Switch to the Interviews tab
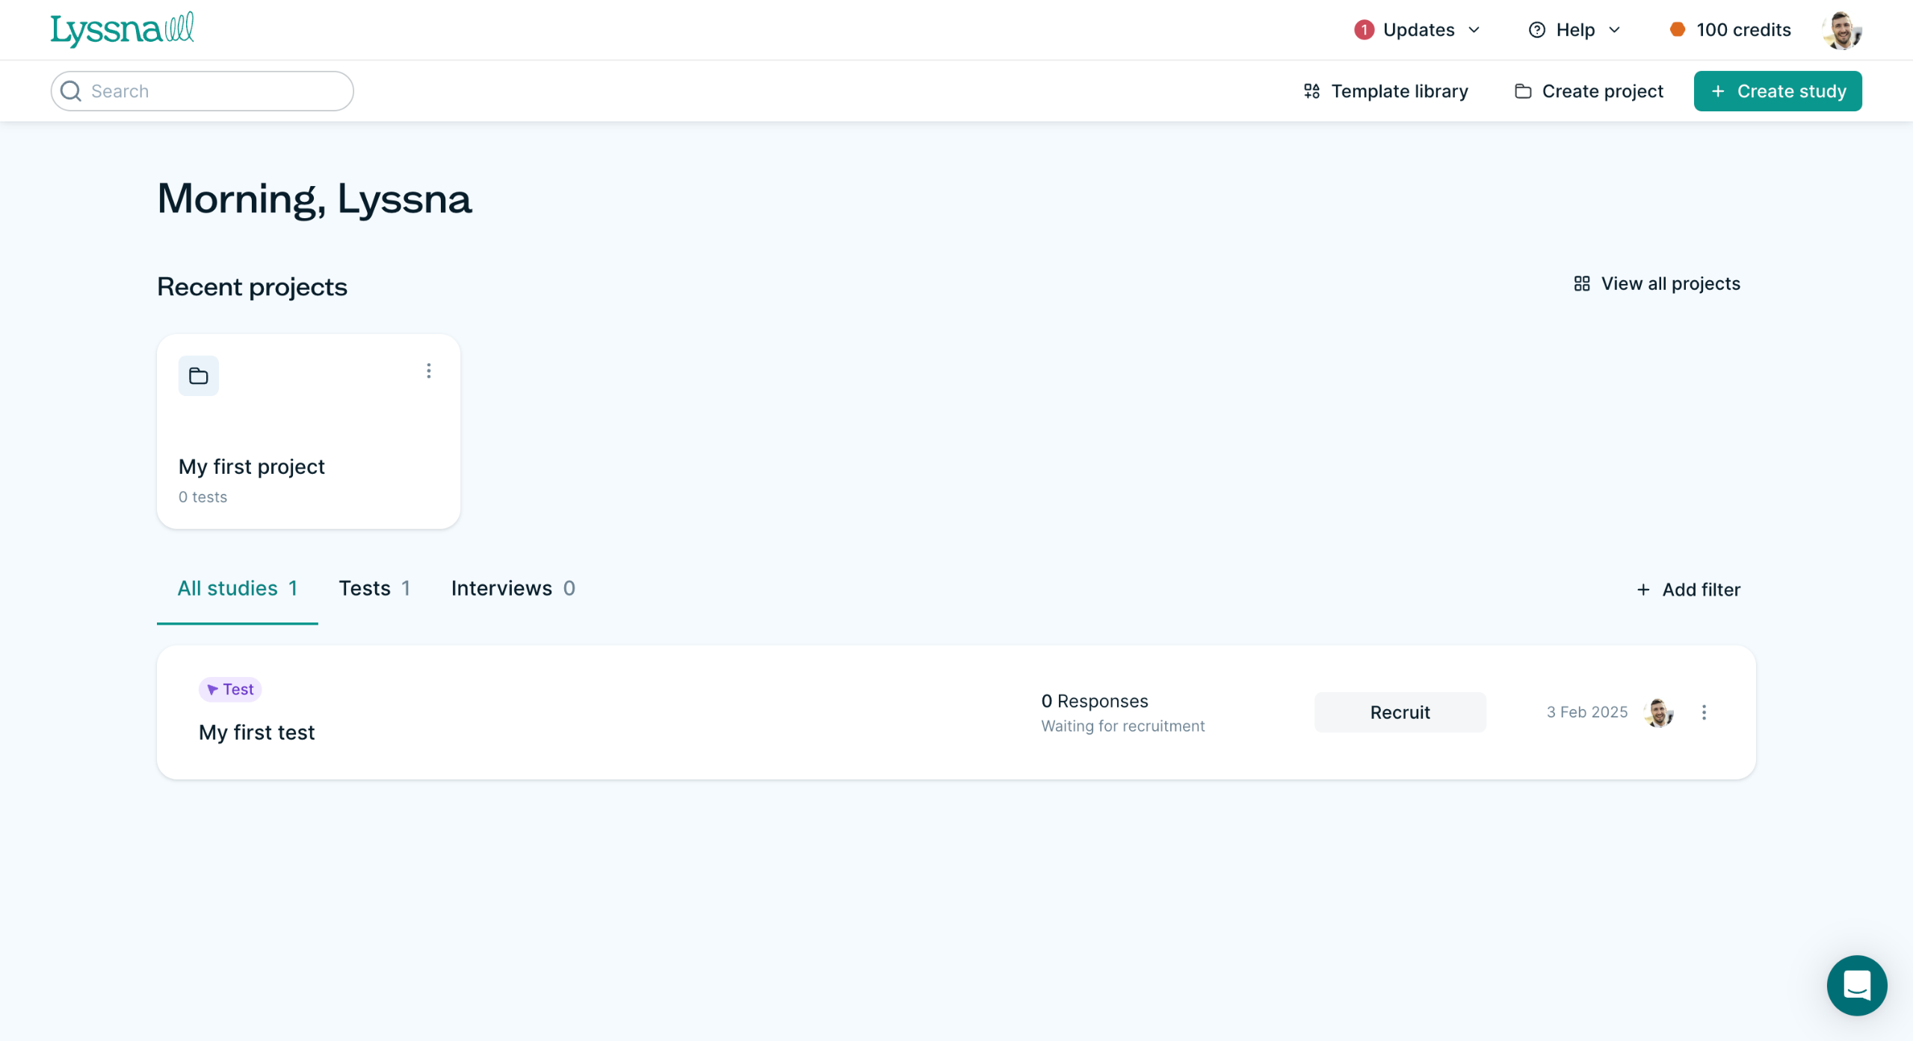The height and width of the screenshot is (1041, 1913). click(x=513, y=588)
